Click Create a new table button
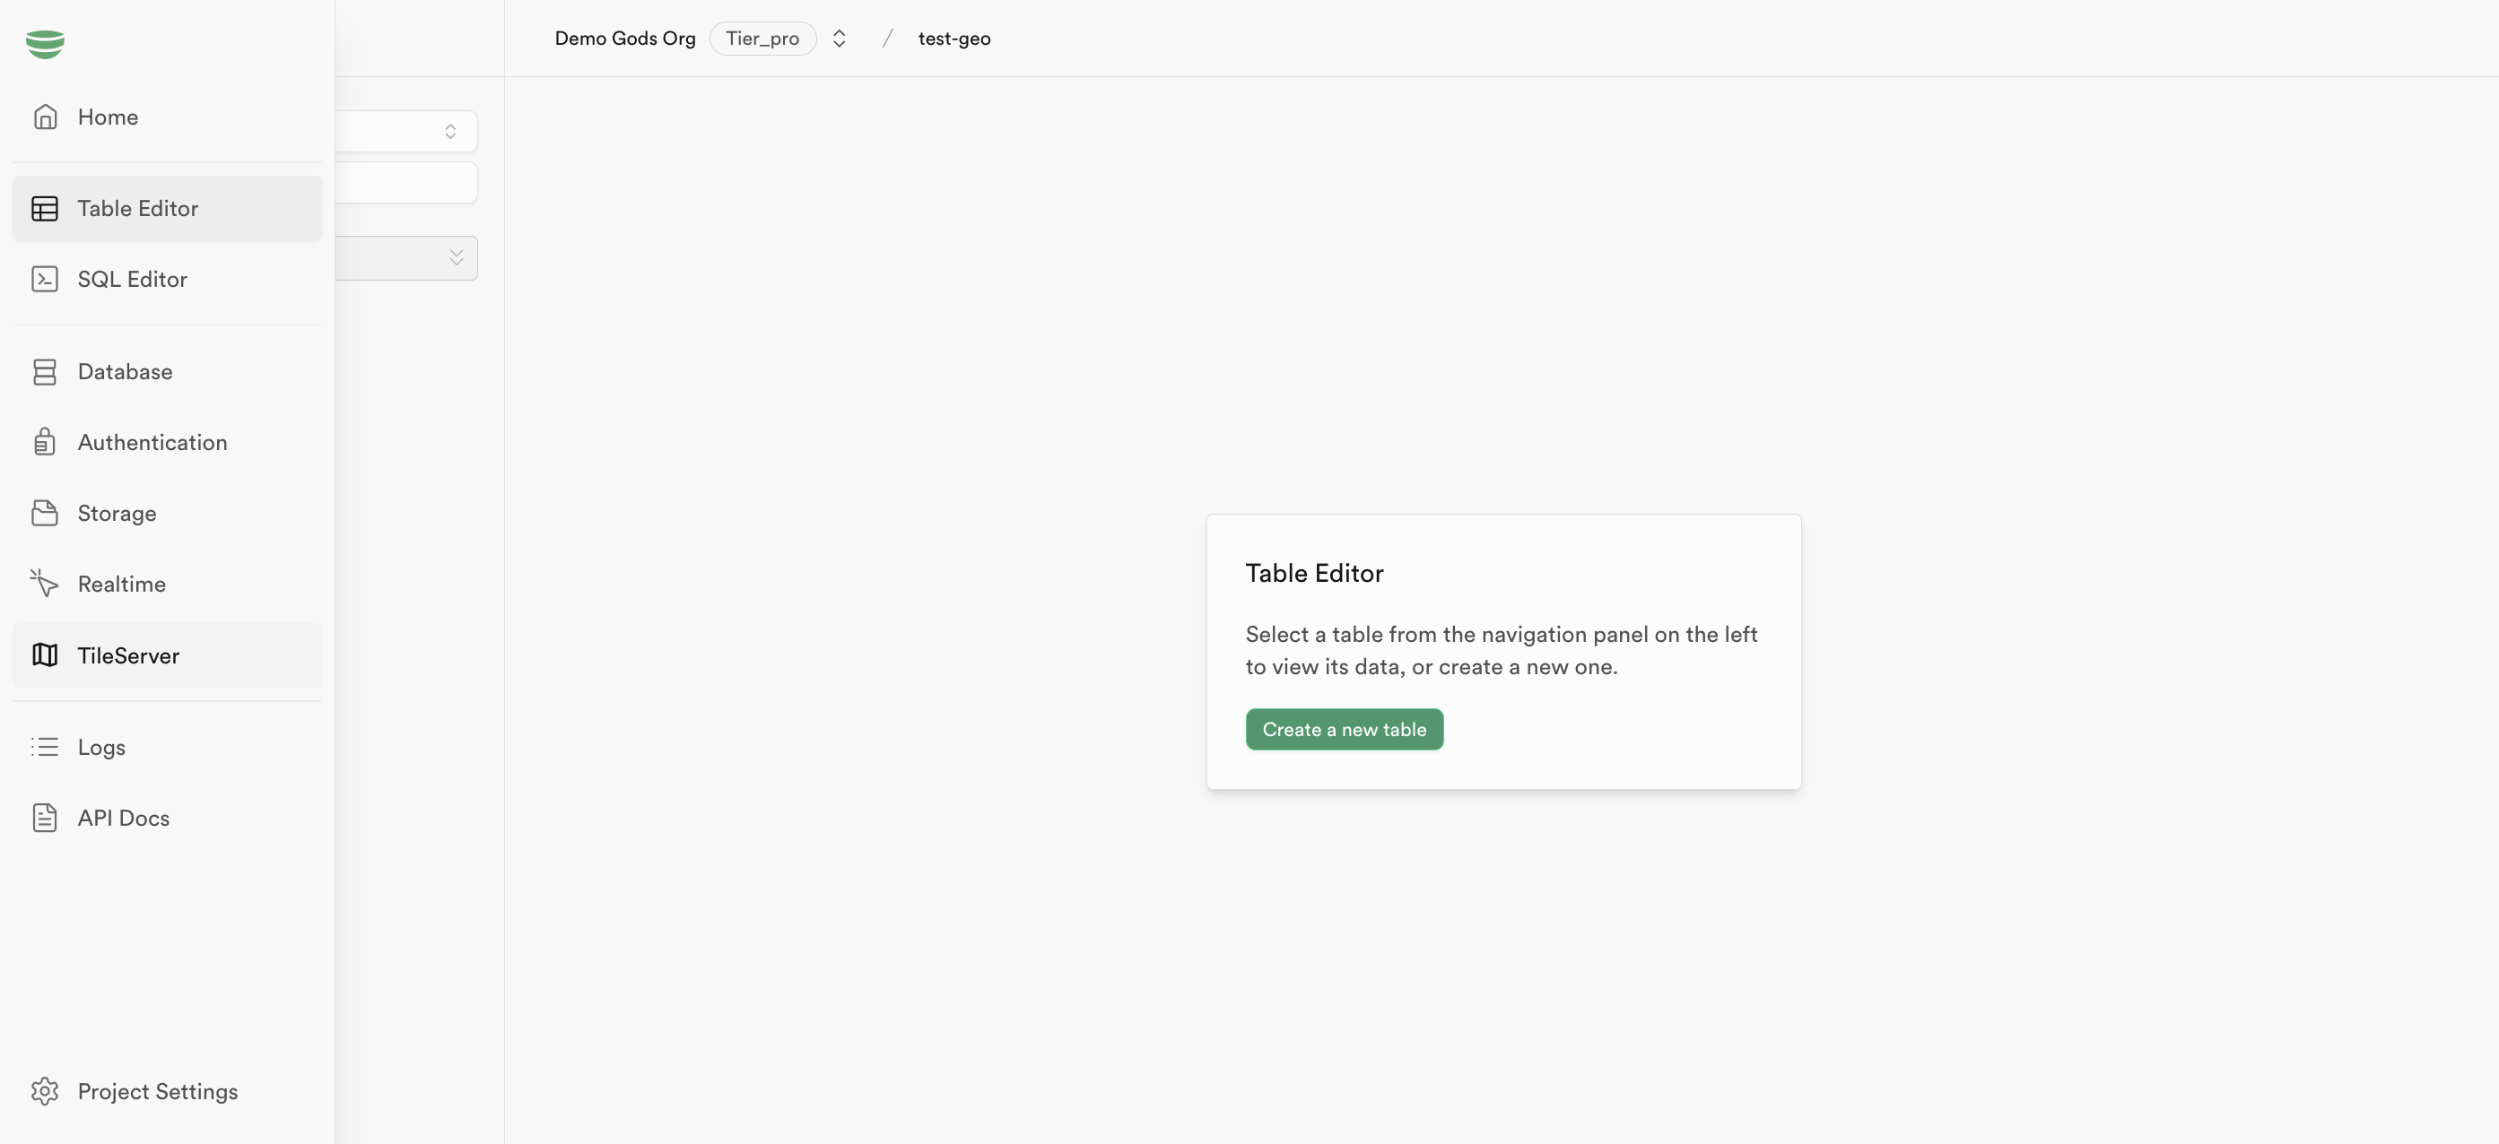The height and width of the screenshot is (1144, 2499). click(x=1344, y=729)
